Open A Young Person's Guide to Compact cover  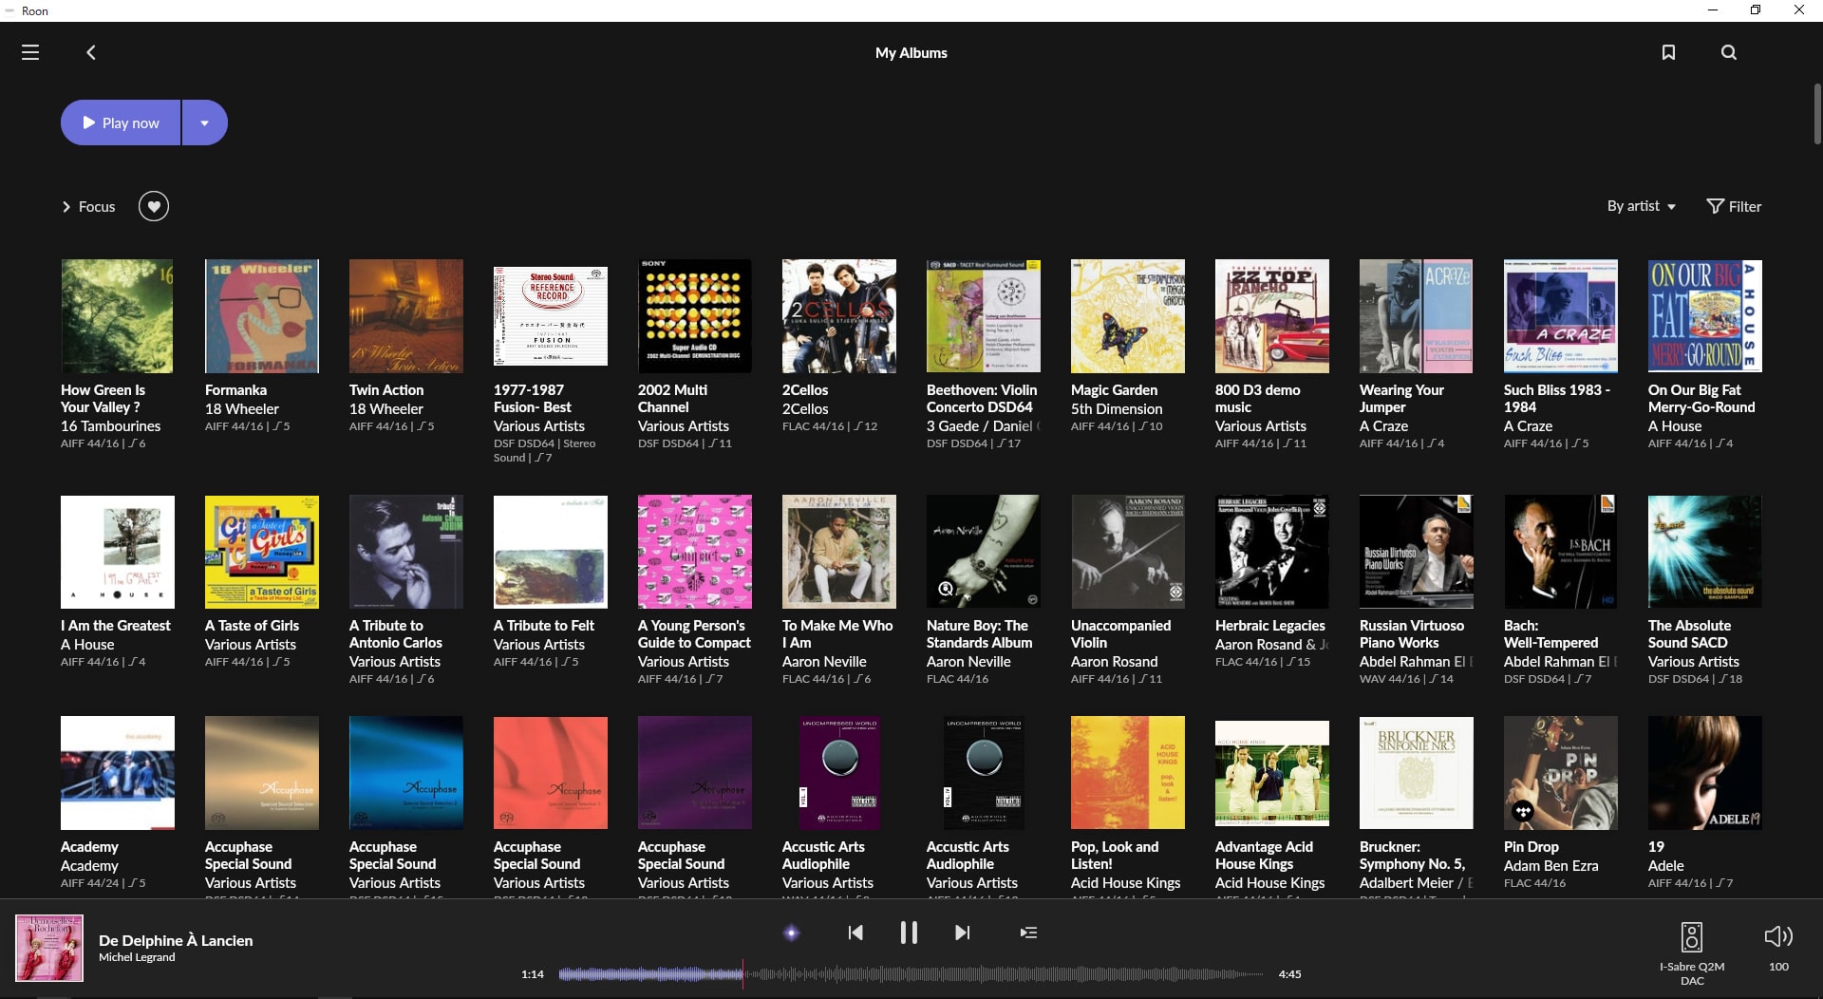point(695,552)
